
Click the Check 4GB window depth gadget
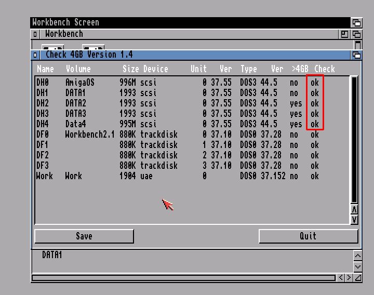coord(356,55)
